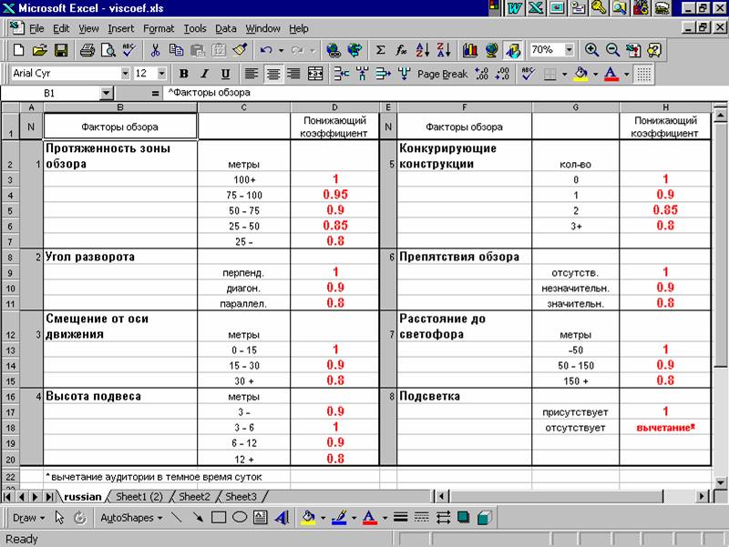729x547 pixels.
Task: Click the Print icon in the toolbar
Action: click(x=86, y=51)
